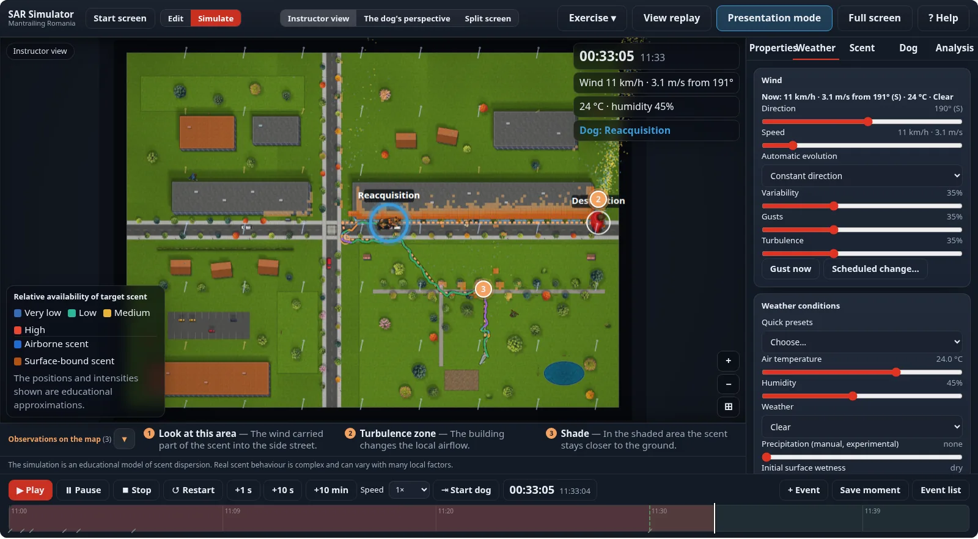Open the Exercise dropdown menu

click(592, 18)
